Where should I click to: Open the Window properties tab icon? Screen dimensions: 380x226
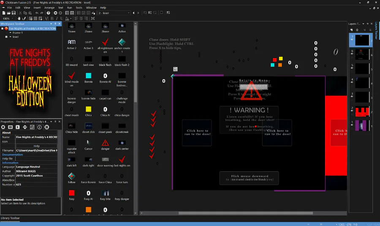11,127
